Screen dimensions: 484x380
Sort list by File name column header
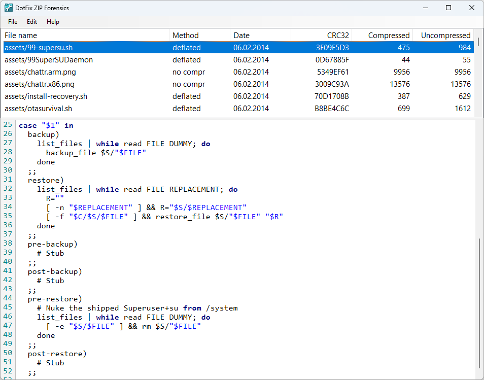(x=85, y=35)
